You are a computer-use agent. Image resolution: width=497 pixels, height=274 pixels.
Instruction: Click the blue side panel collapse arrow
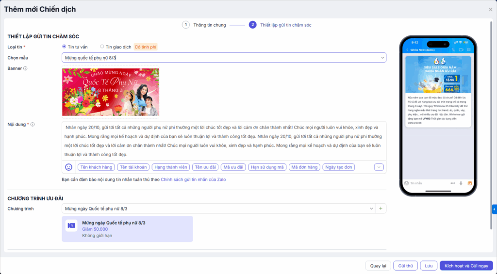[494, 210]
